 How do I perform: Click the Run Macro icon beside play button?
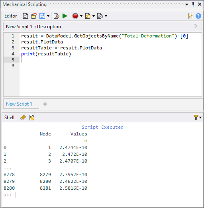[57, 16]
